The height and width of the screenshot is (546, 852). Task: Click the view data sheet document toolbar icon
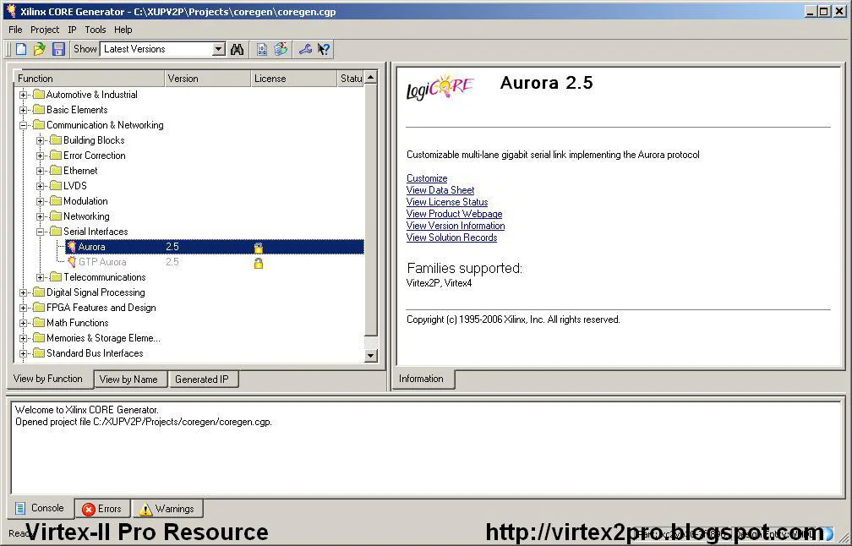click(x=262, y=49)
